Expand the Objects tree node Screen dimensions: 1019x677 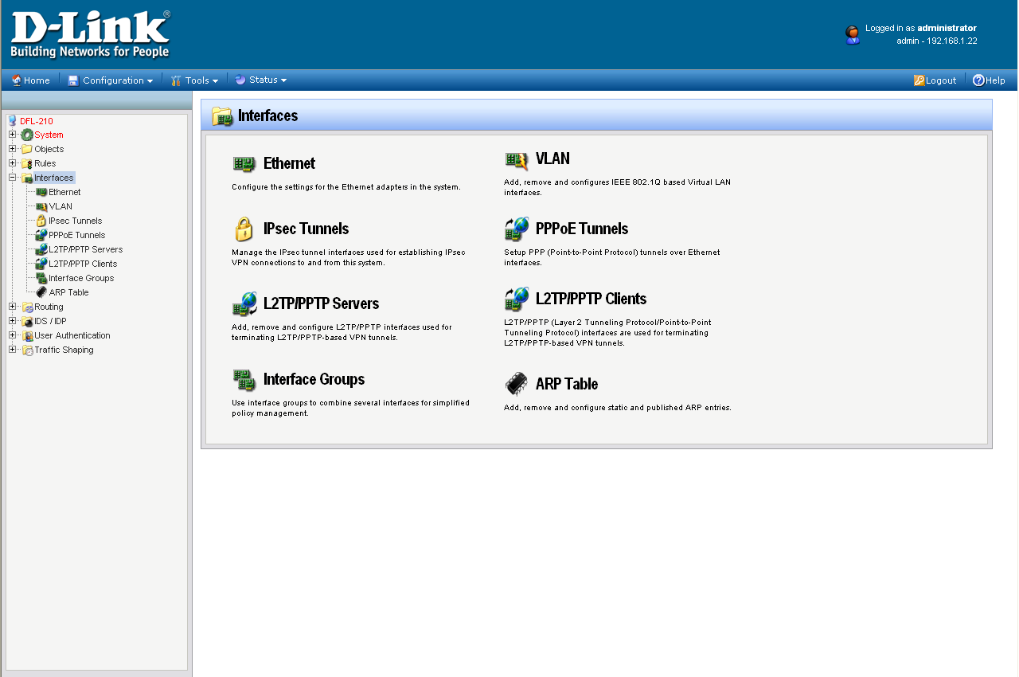[13, 149]
